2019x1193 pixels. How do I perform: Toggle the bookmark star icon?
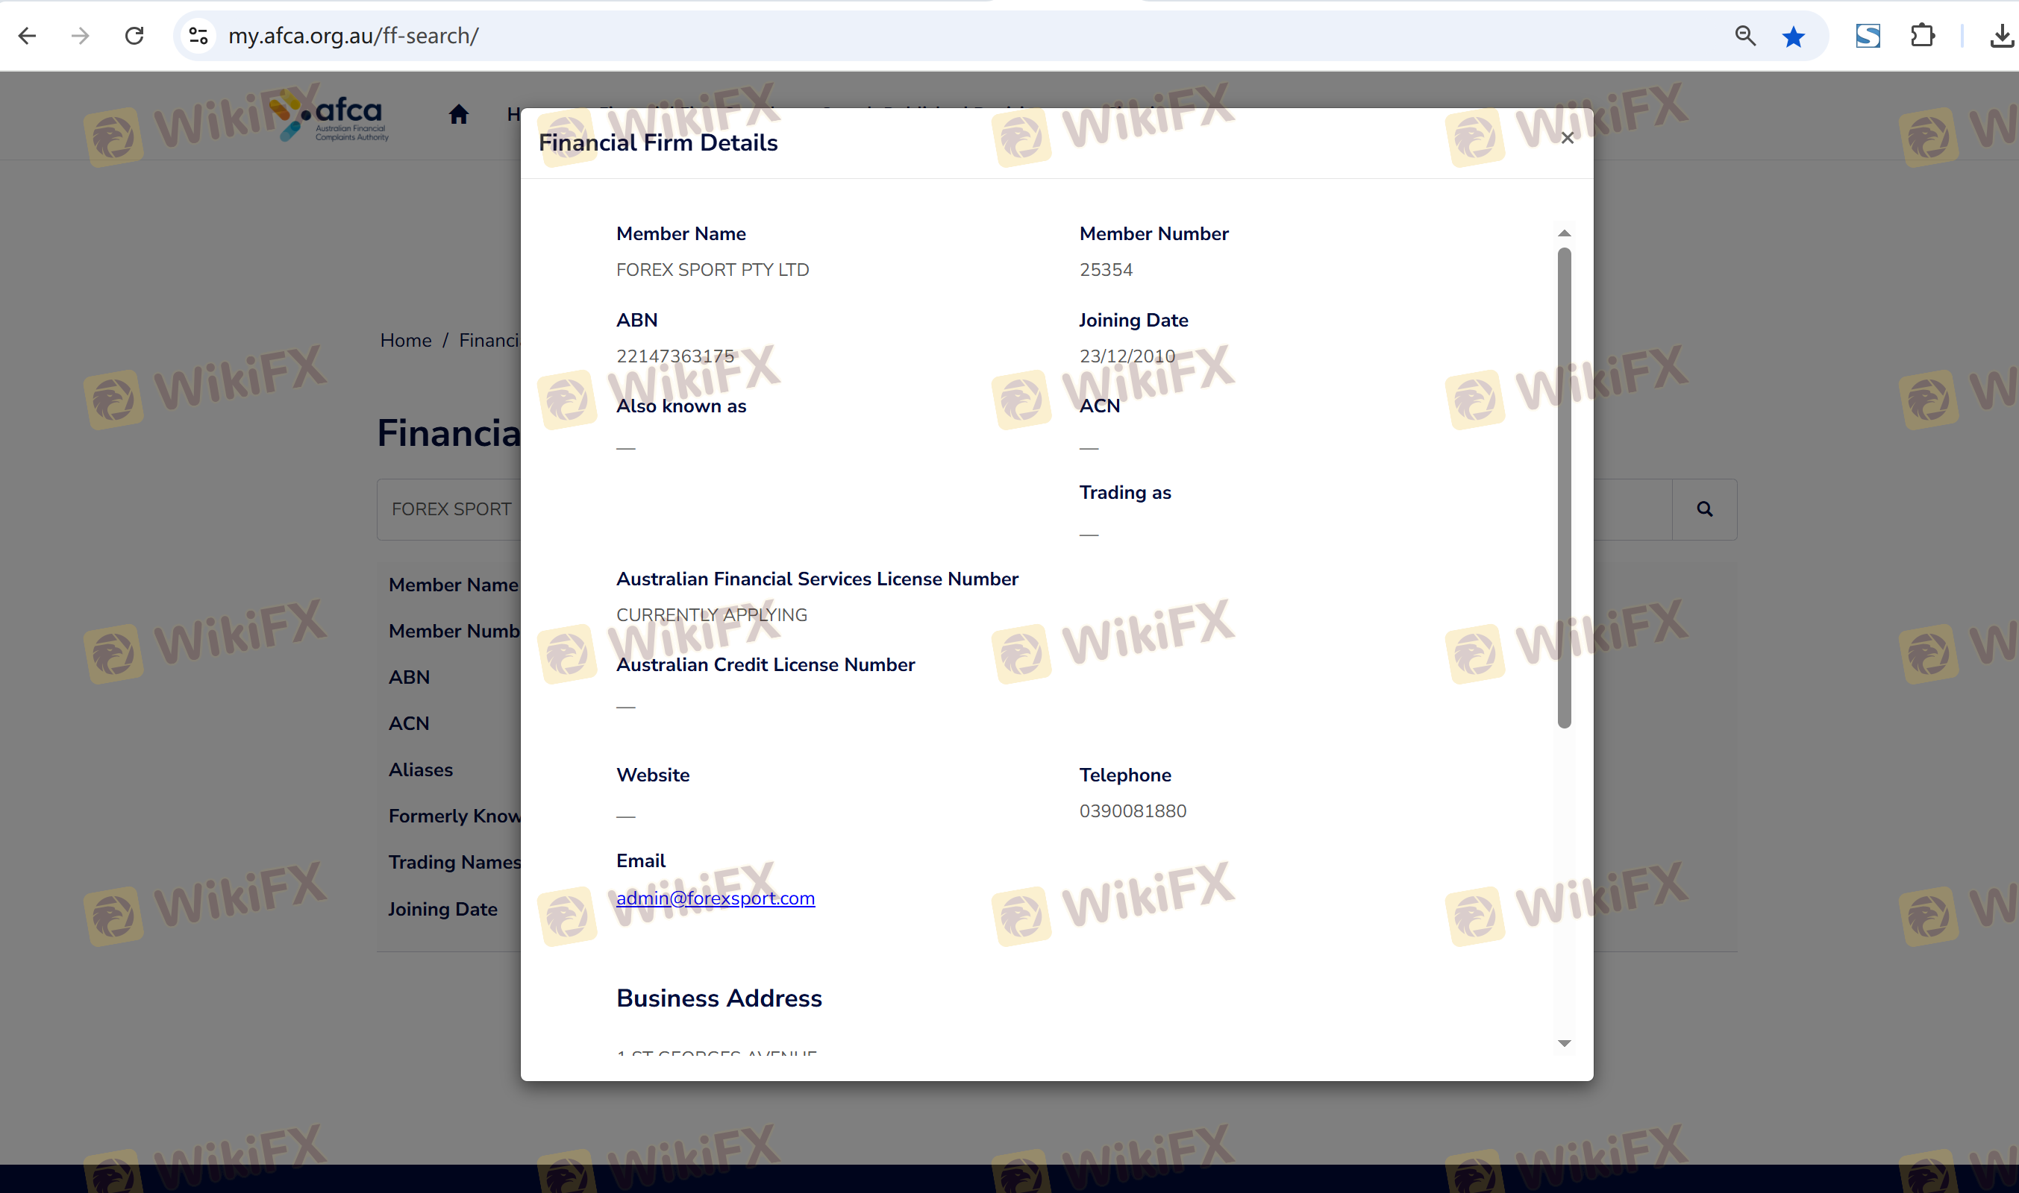click(1793, 37)
